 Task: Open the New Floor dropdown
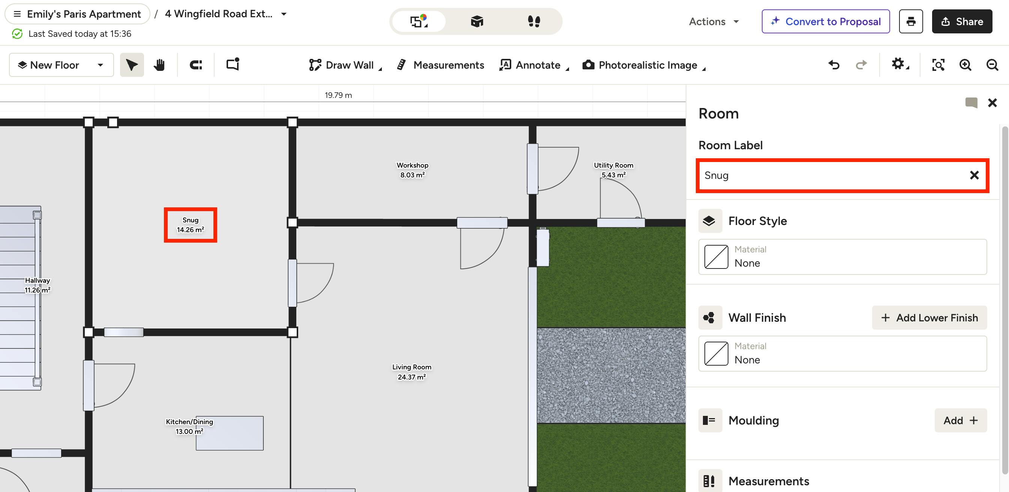[x=62, y=65]
